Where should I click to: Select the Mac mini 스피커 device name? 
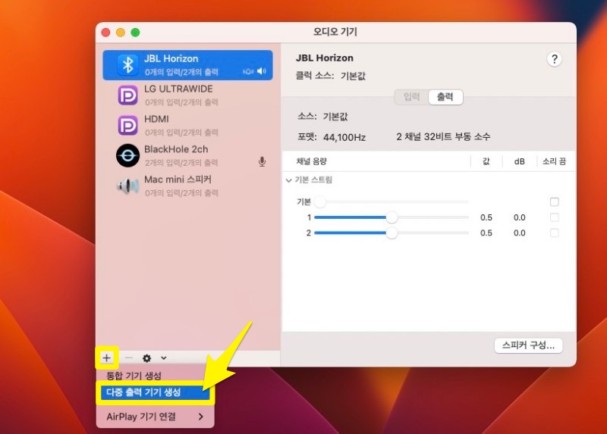tap(178, 180)
